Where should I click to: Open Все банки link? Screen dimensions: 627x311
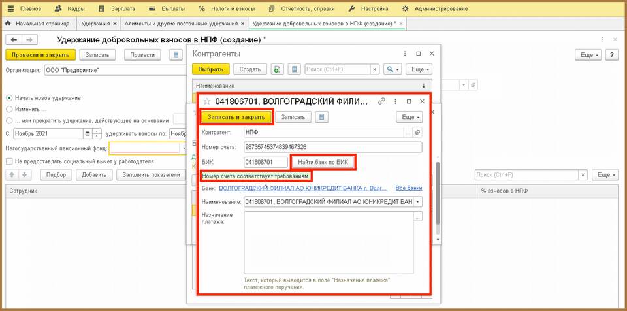point(409,188)
